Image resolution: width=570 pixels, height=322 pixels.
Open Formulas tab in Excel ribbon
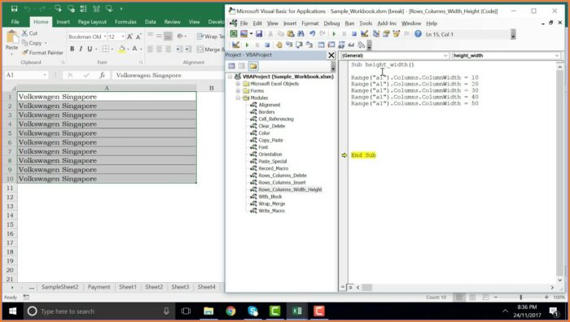[x=125, y=22]
